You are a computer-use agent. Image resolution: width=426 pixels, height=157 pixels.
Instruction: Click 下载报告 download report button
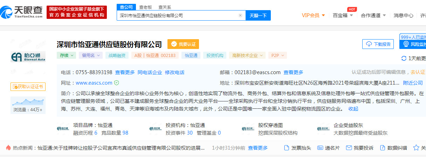pyautogui.click(x=378, y=44)
